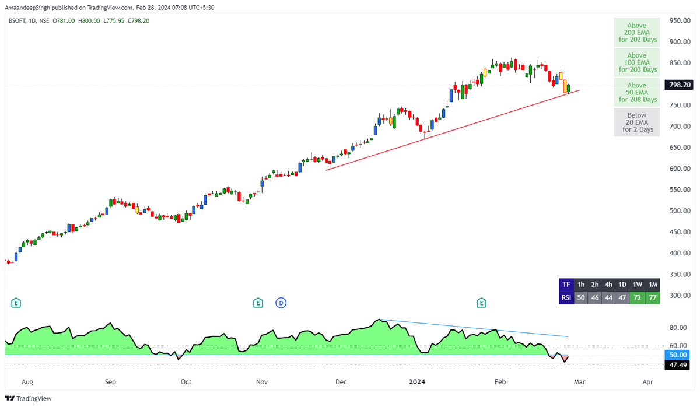Screen dimensions: 700x407
Task: Click the RSI value 72 cell
Action: coord(638,298)
